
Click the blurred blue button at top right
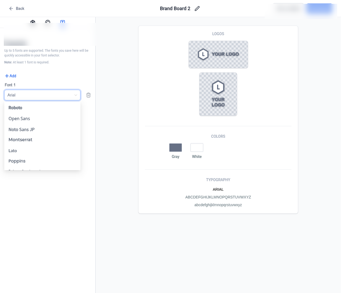point(319,9)
